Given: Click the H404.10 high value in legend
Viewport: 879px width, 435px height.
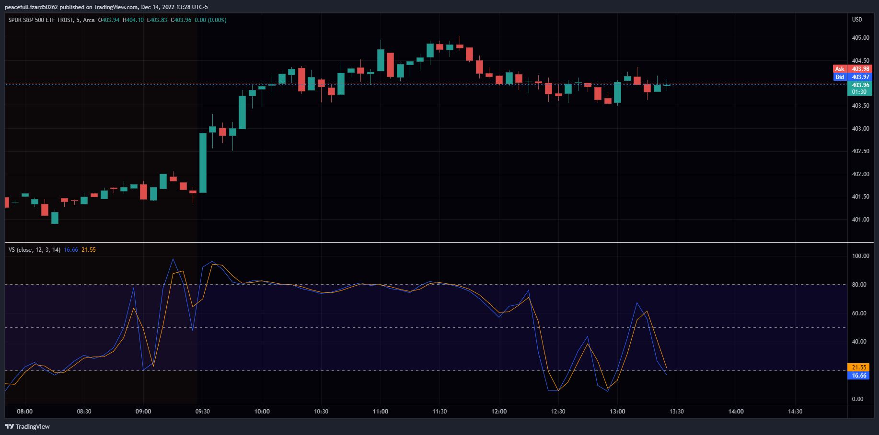Looking at the screenshot, I should coord(133,20).
